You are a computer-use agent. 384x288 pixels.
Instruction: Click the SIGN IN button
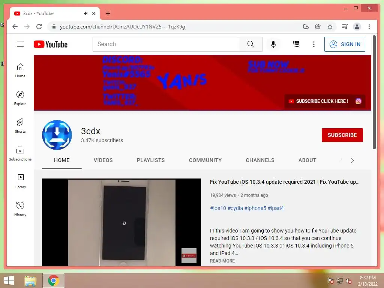click(345, 44)
